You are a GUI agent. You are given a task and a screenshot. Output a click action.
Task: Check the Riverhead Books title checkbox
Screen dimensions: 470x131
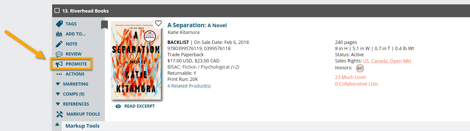tap(57, 11)
